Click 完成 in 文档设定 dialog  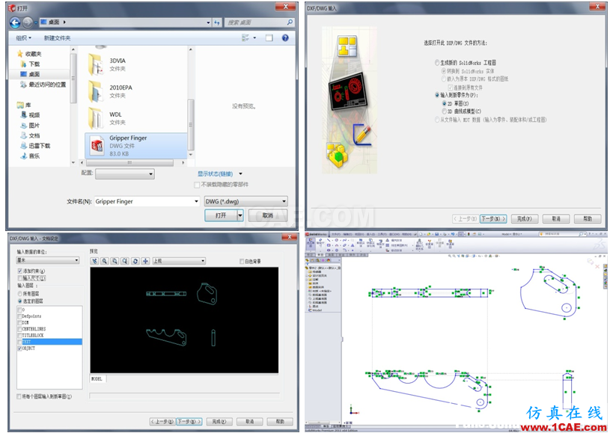[x=219, y=421]
